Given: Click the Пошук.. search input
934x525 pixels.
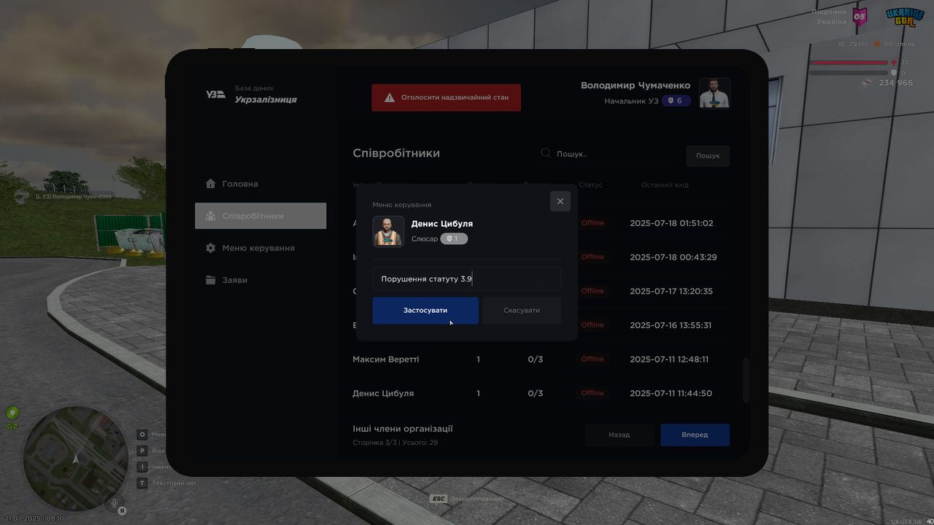Looking at the screenshot, I should tap(609, 154).
